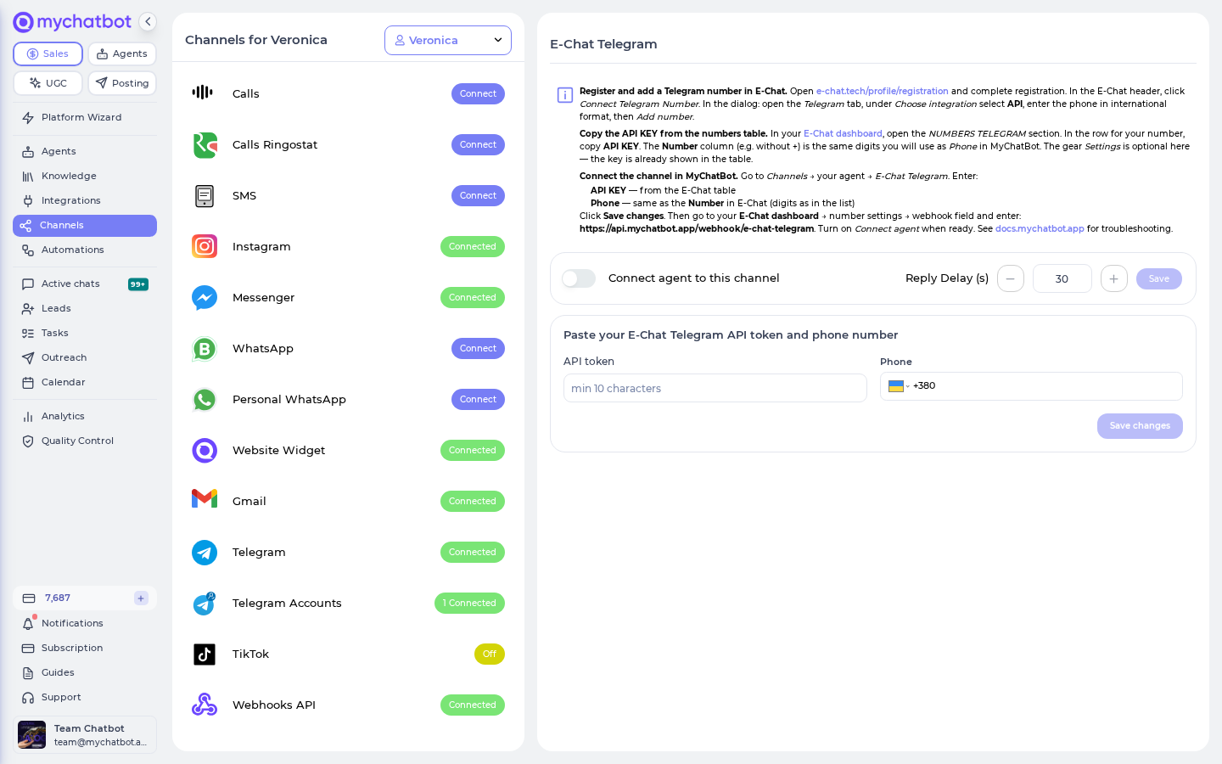Open Guides in the sidebar
Image resolution: width=1222 pixels, height=764 pixels.
click(x=84, y=672)
